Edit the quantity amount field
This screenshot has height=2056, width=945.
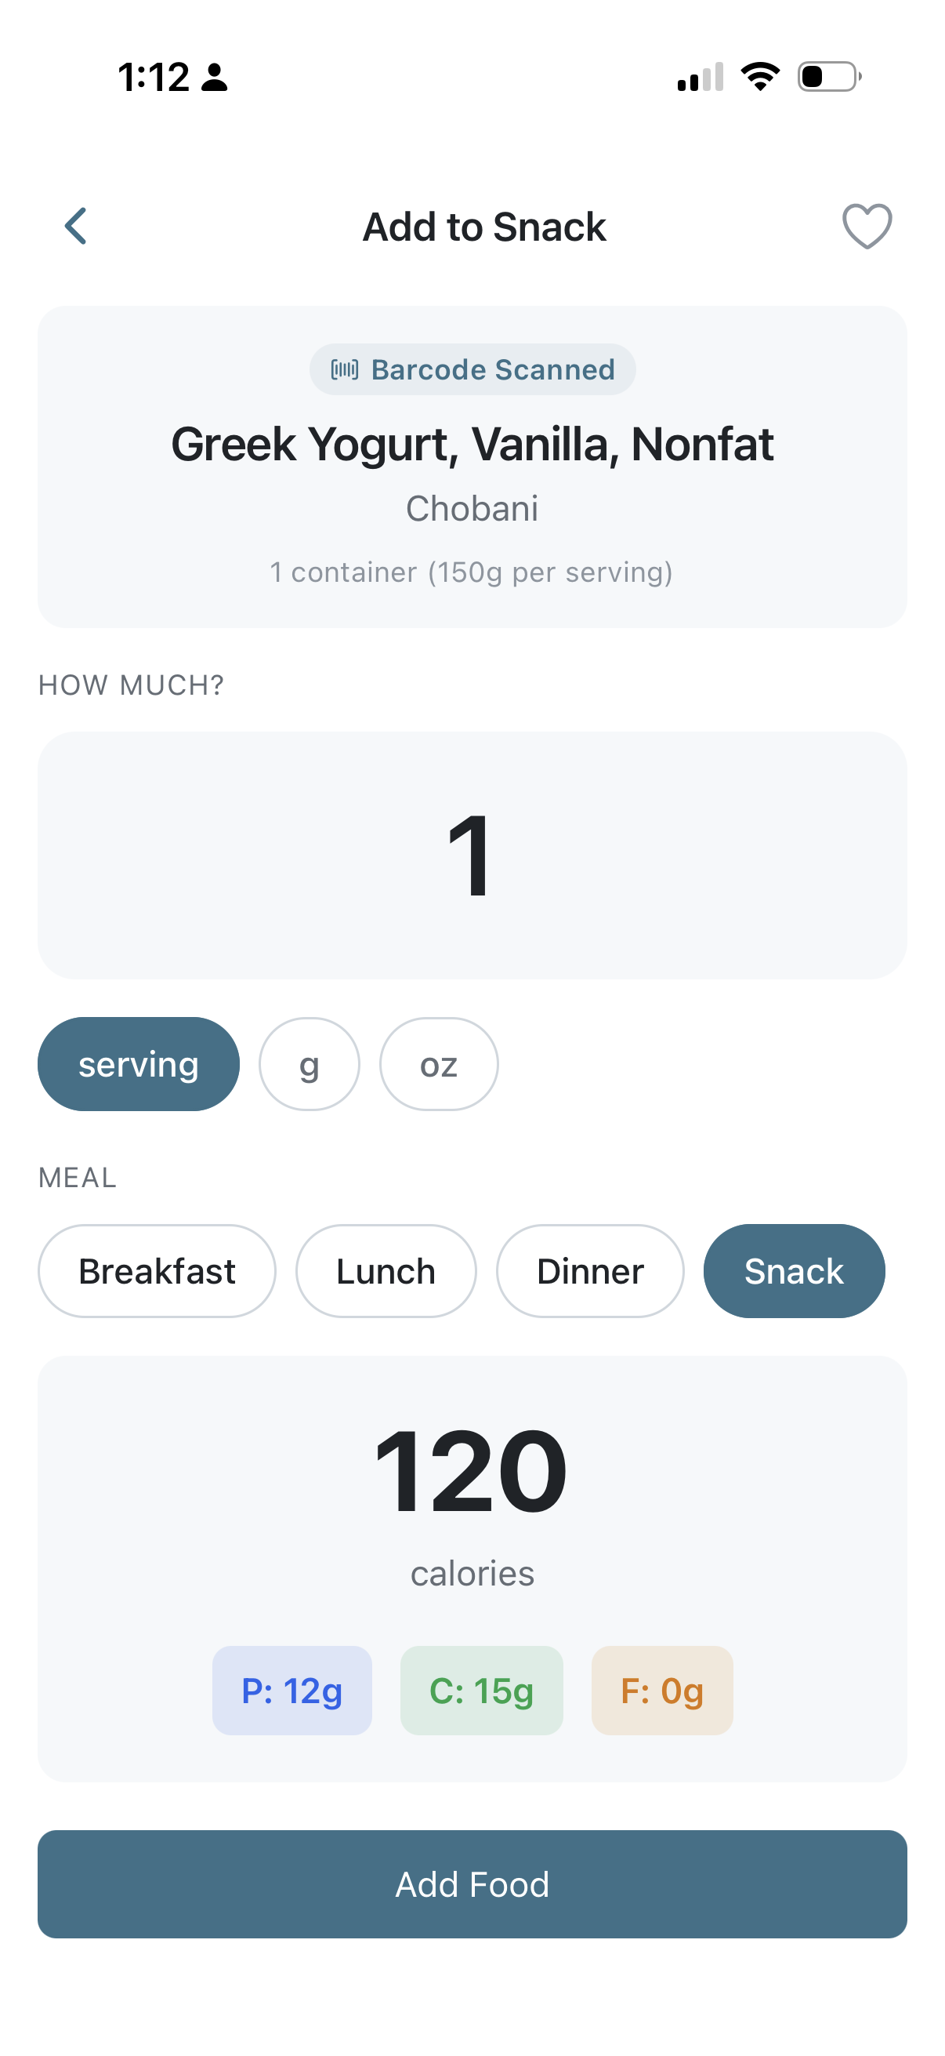[x=472, y=855]
